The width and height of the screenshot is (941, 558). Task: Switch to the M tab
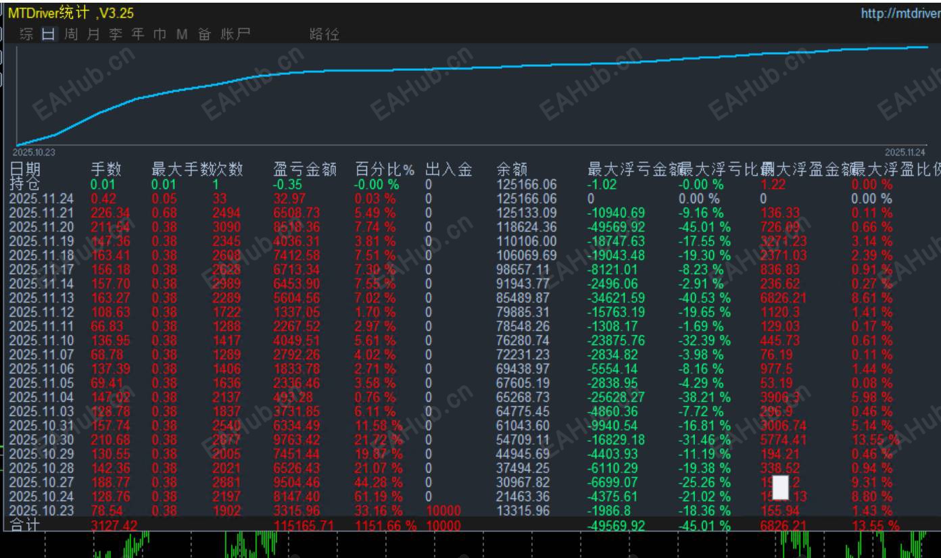pyautogui.click(x=182, y=34)
